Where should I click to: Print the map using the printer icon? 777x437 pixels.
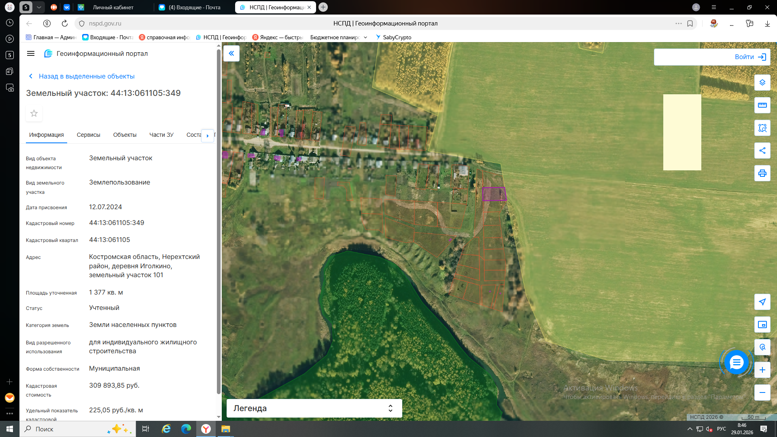click(x=762, y=173)
